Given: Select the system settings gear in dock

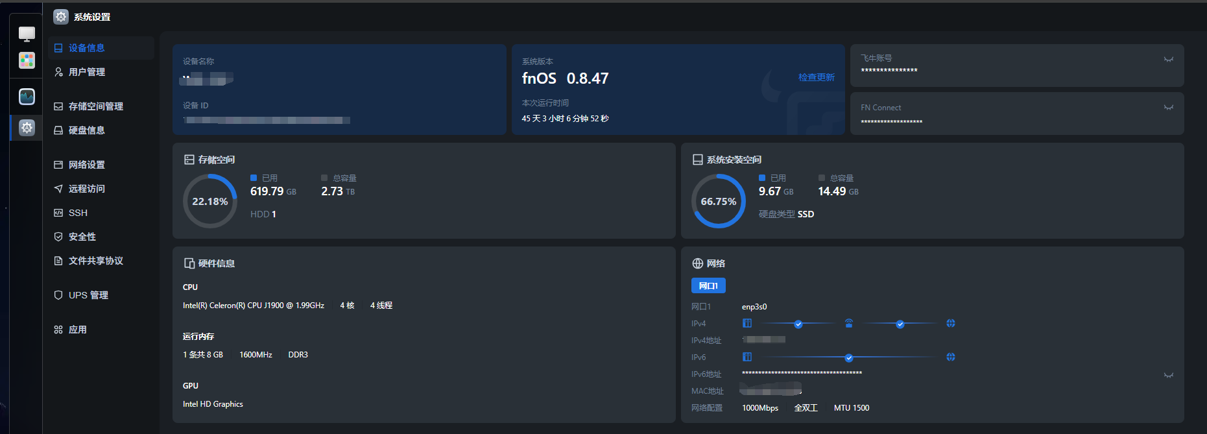Looking at the screenshot, I should [x=27, y=128].
